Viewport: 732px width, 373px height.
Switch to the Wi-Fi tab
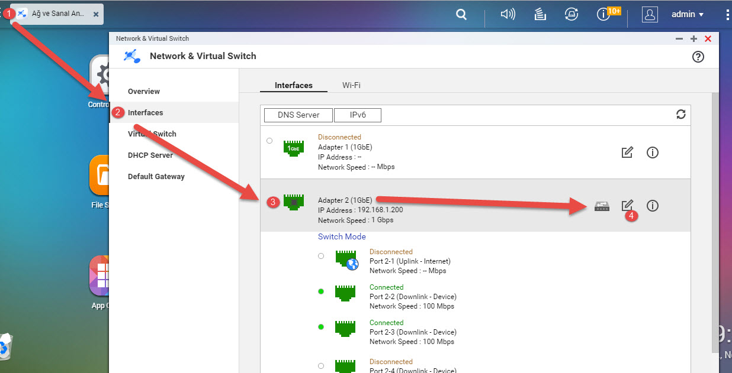(x=351, y=85)
